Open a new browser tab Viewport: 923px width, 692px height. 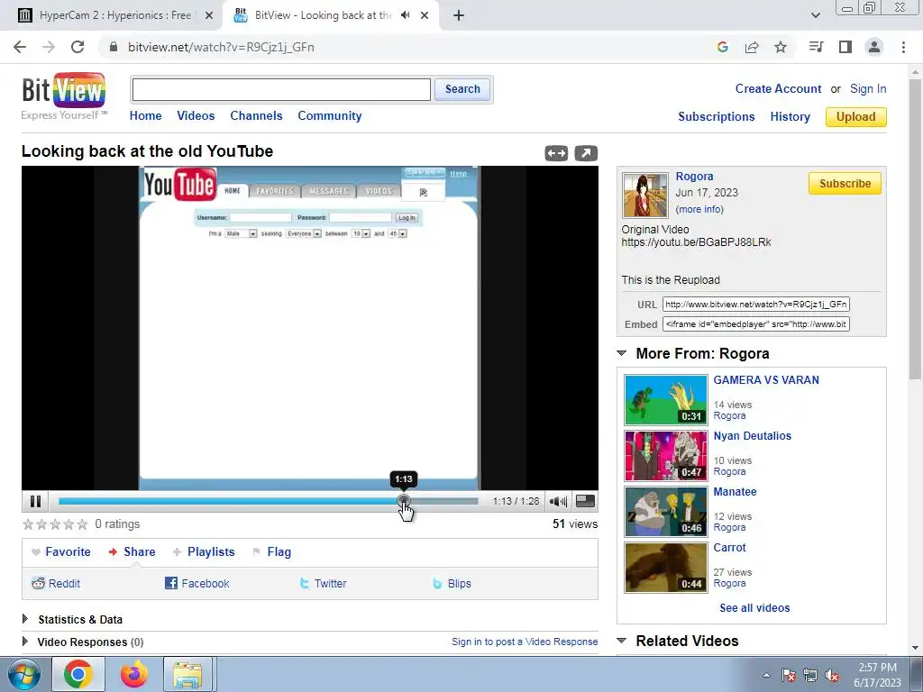click(x=459, y=15)
